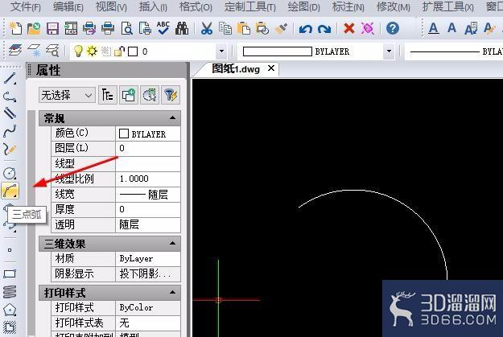
Task: Open the BYLAYER color dropdown
Action: coord(389,51)
